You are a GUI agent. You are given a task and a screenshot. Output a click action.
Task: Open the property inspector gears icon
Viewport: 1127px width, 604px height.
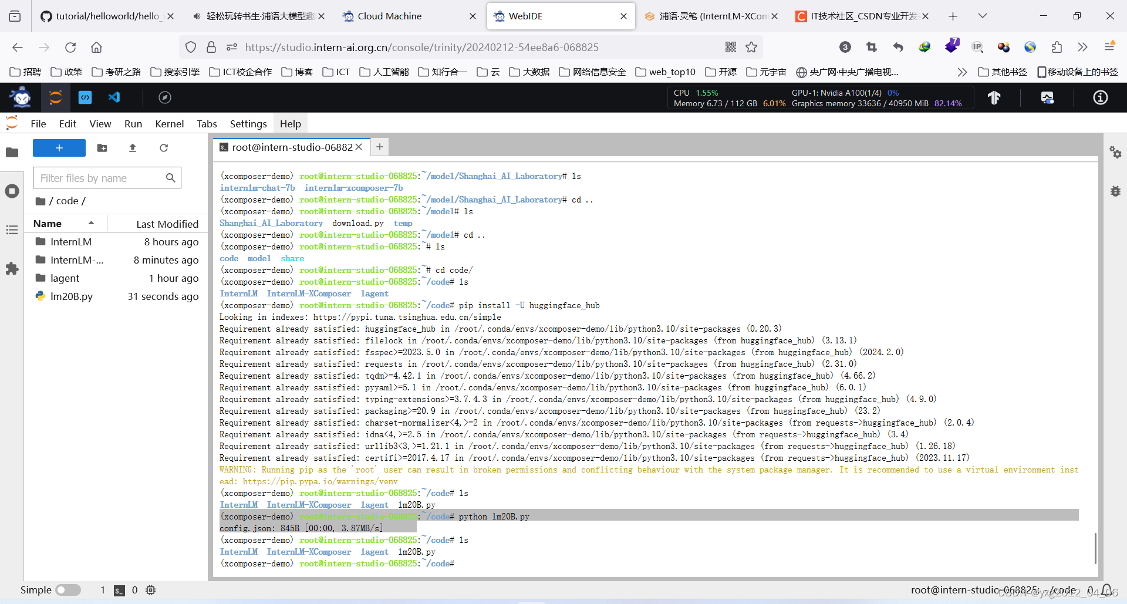pyautogui.click(x=1115, y=153)
